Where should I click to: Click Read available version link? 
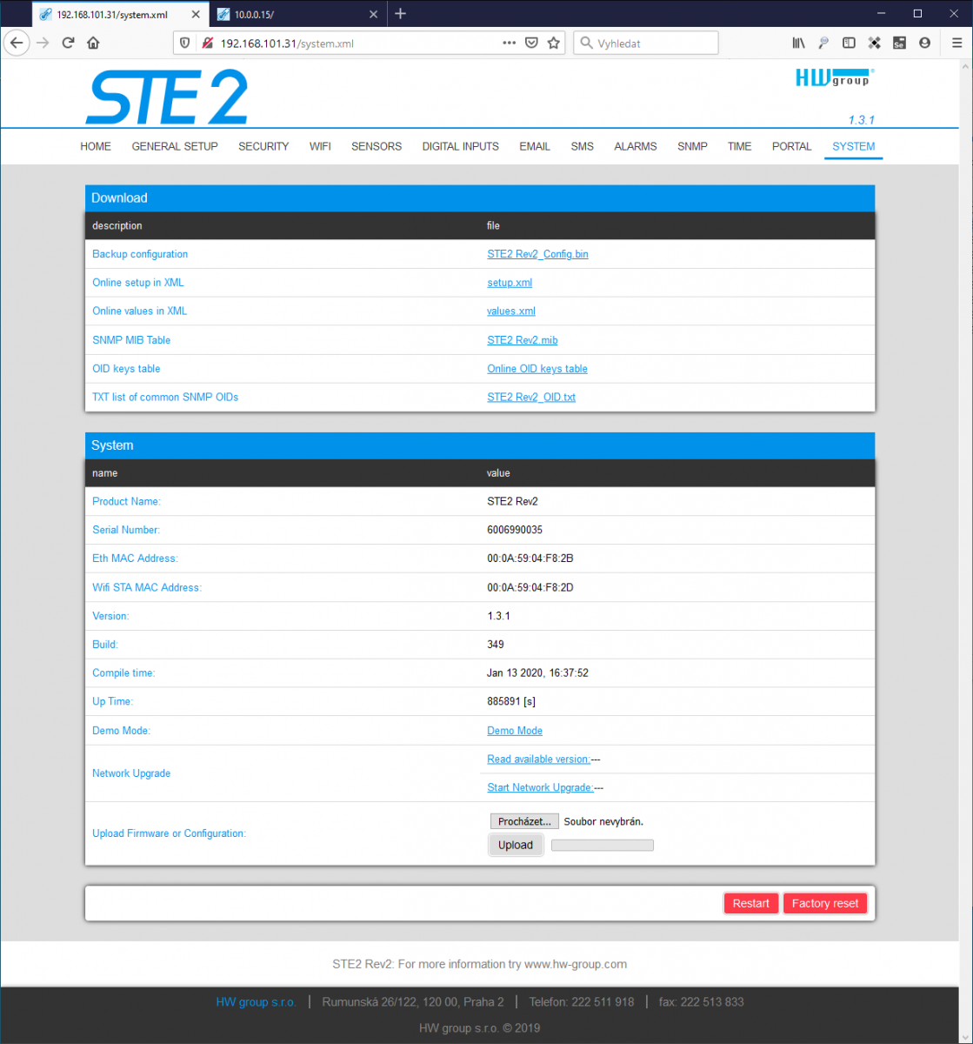(x=538, y=760)
